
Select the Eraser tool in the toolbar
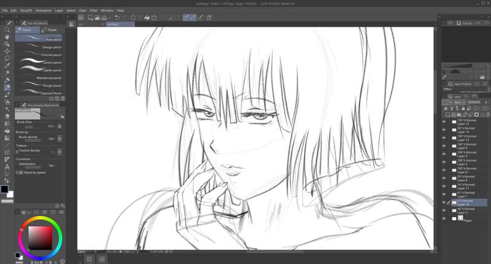[7, 116]
